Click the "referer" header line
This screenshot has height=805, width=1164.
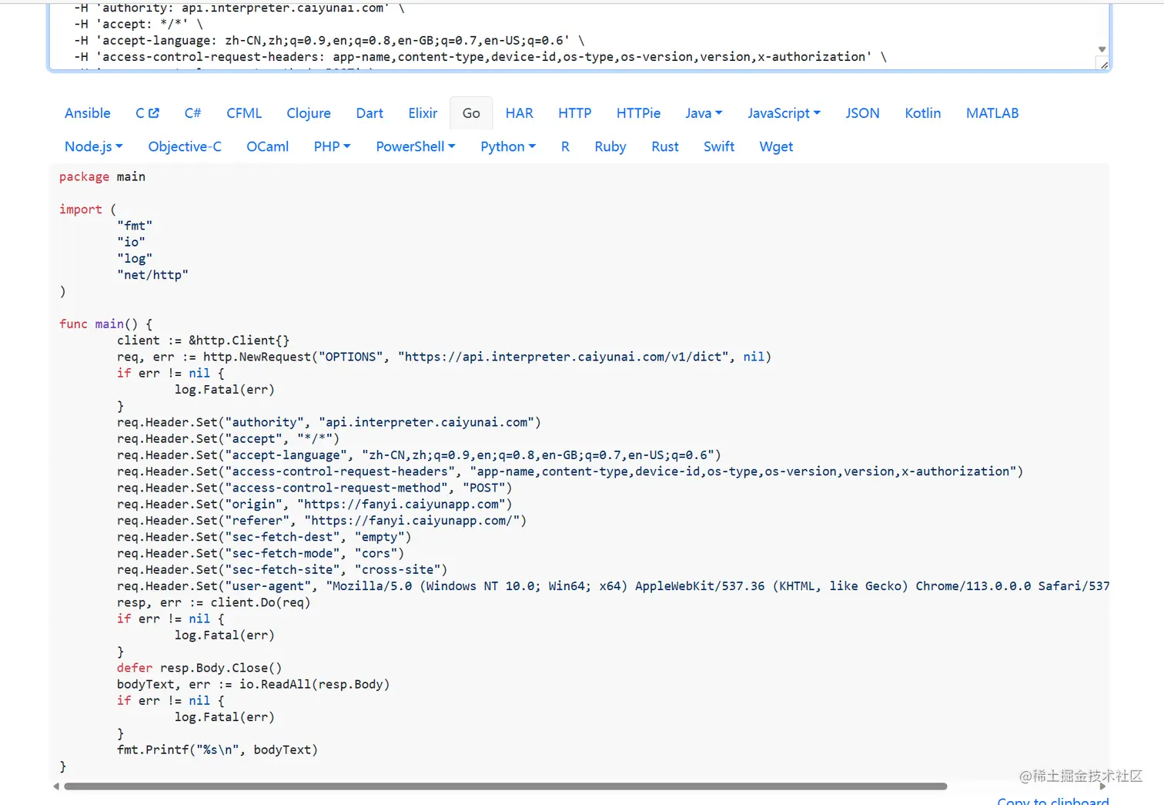[x=322, y=521]
